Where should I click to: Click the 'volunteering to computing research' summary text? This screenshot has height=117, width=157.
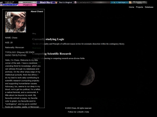click(58, 58)
